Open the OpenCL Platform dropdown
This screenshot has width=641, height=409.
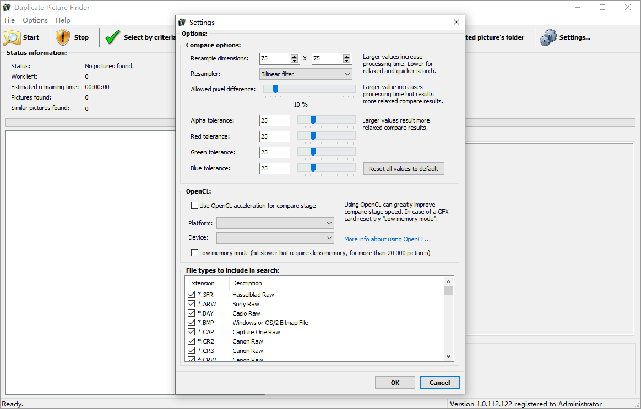[275, 223]
